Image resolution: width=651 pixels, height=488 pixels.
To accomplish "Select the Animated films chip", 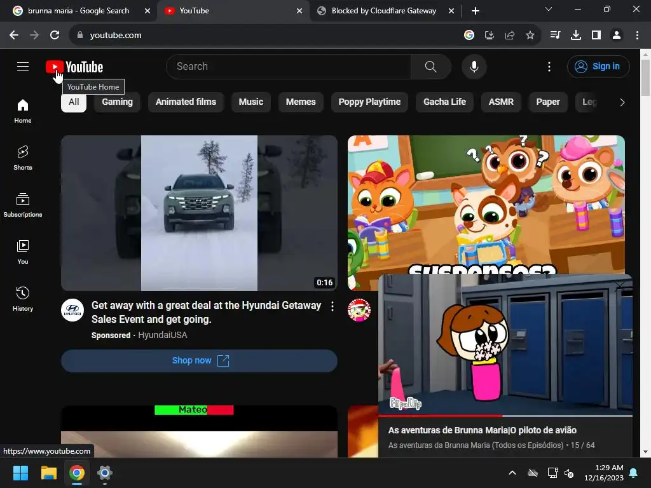I will (x=186, y=102).
